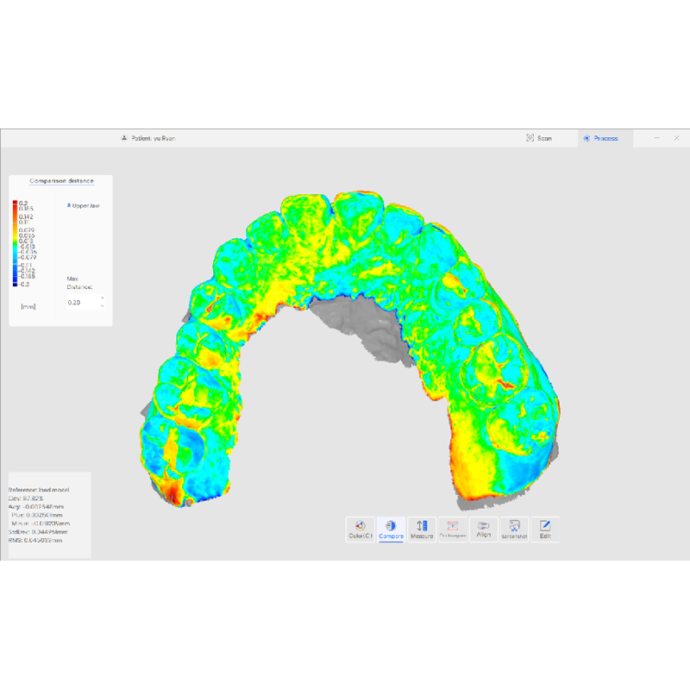Click the deviation statistics info panel

[49, 515]
